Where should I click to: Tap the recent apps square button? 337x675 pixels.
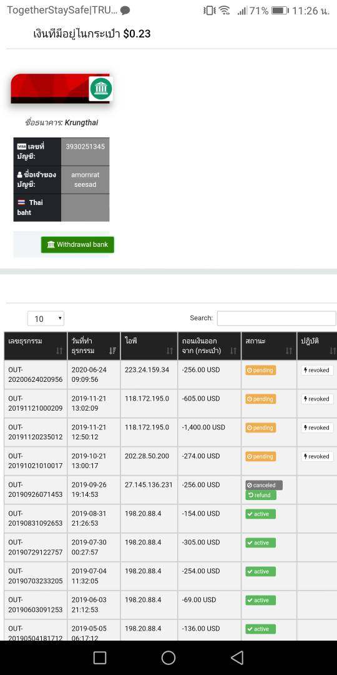[x=100, y=657]
